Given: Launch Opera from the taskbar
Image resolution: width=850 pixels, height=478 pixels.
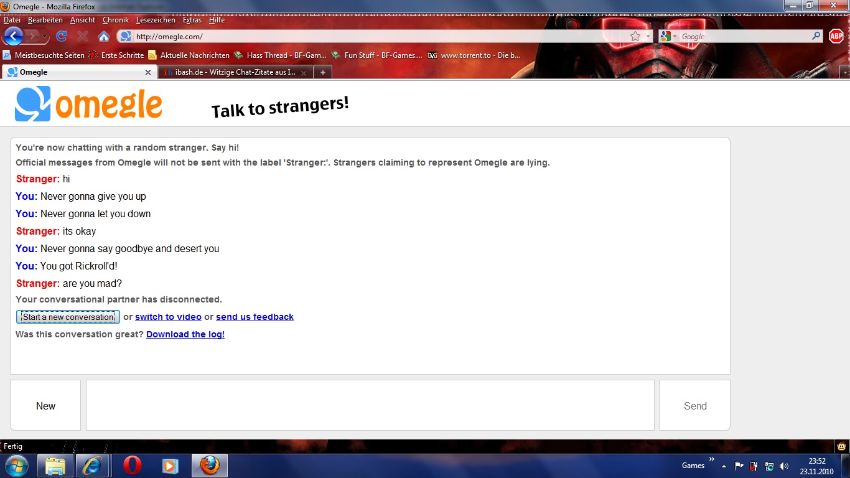Looking at the screenshot, I should coord(132,466).
